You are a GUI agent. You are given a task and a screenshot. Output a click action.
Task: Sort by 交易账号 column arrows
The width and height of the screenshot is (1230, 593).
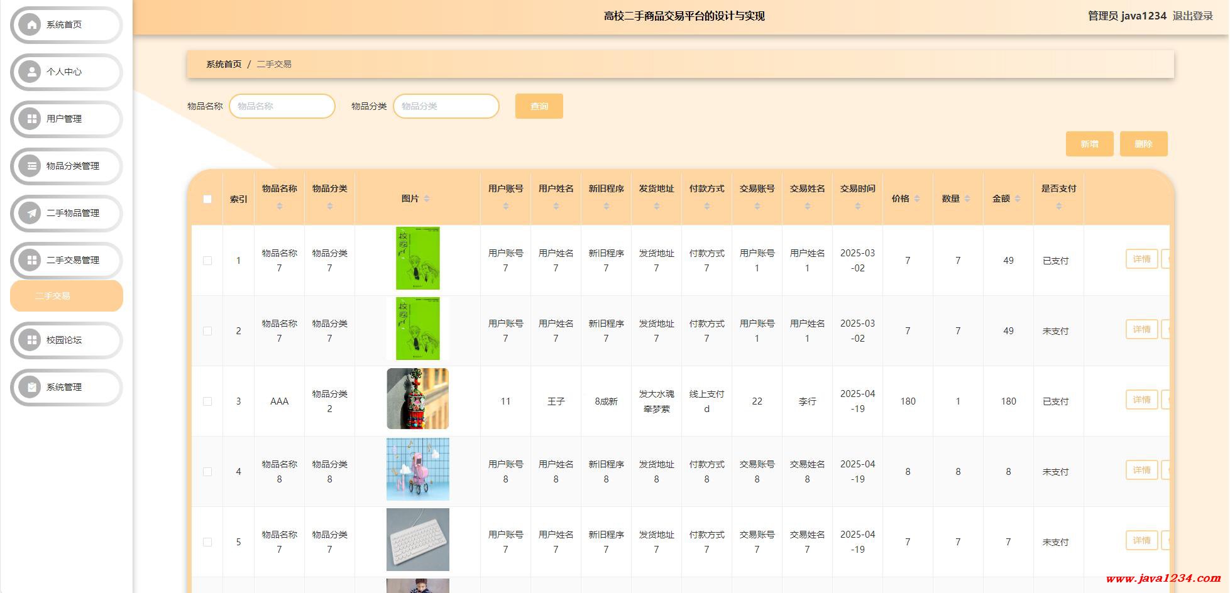[757, 206]
